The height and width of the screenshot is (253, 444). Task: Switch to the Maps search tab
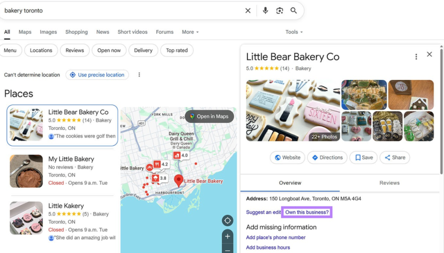(x=25, y=32)
